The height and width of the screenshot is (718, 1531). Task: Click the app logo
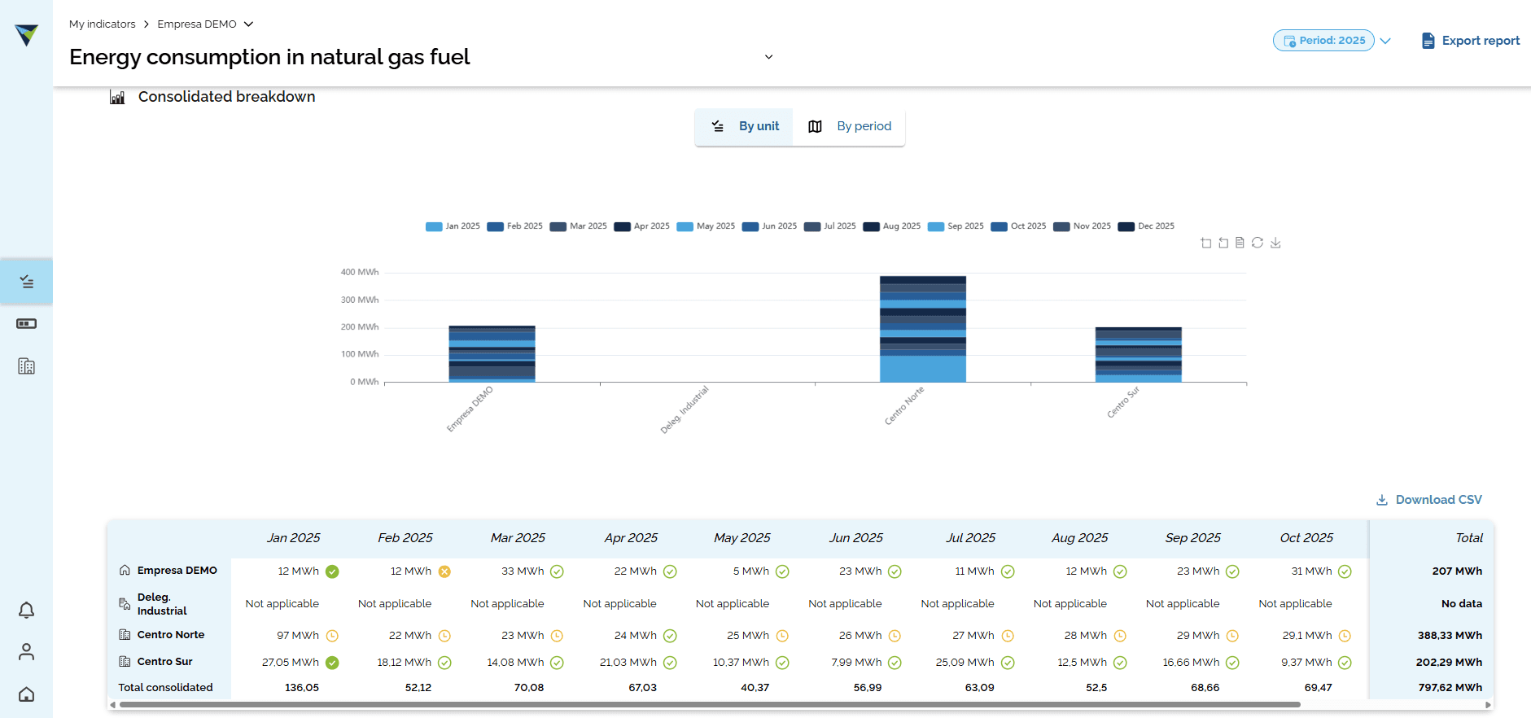tap(26, 35)
